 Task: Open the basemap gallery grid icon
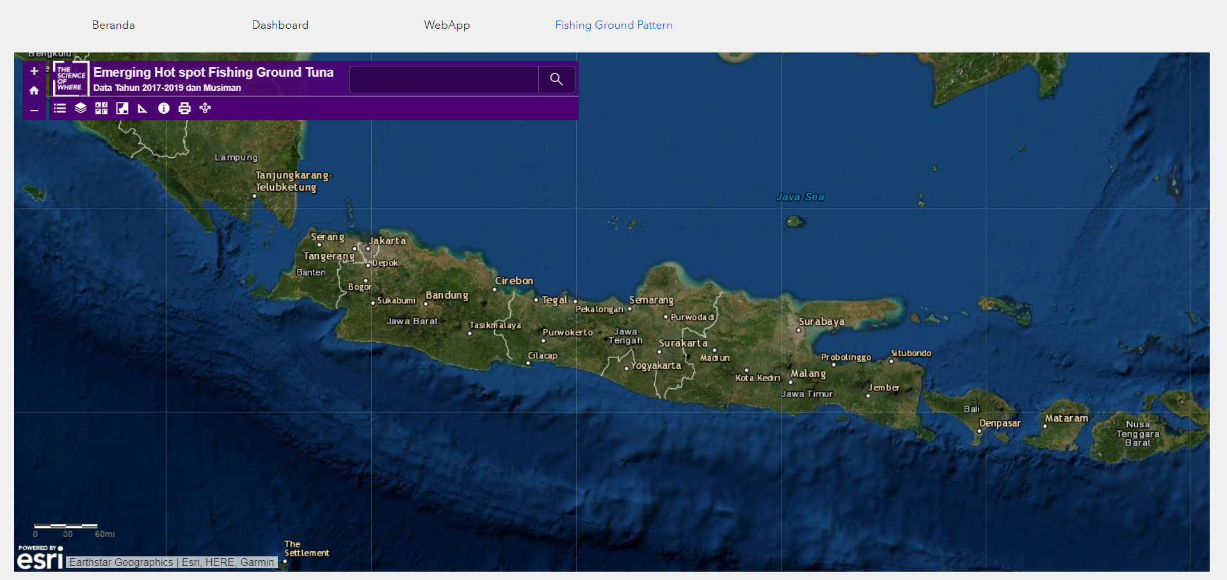tap(101, 108)
